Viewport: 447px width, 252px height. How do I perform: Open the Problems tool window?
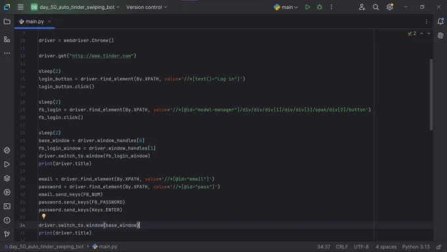[x=7, y=220]
